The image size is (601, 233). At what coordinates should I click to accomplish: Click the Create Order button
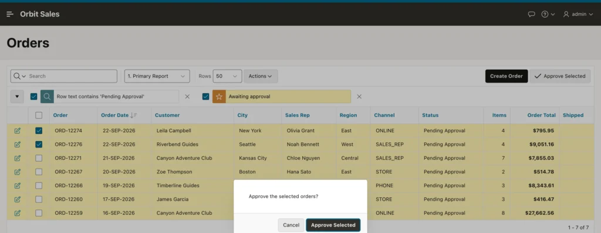[x=507, y=76]
